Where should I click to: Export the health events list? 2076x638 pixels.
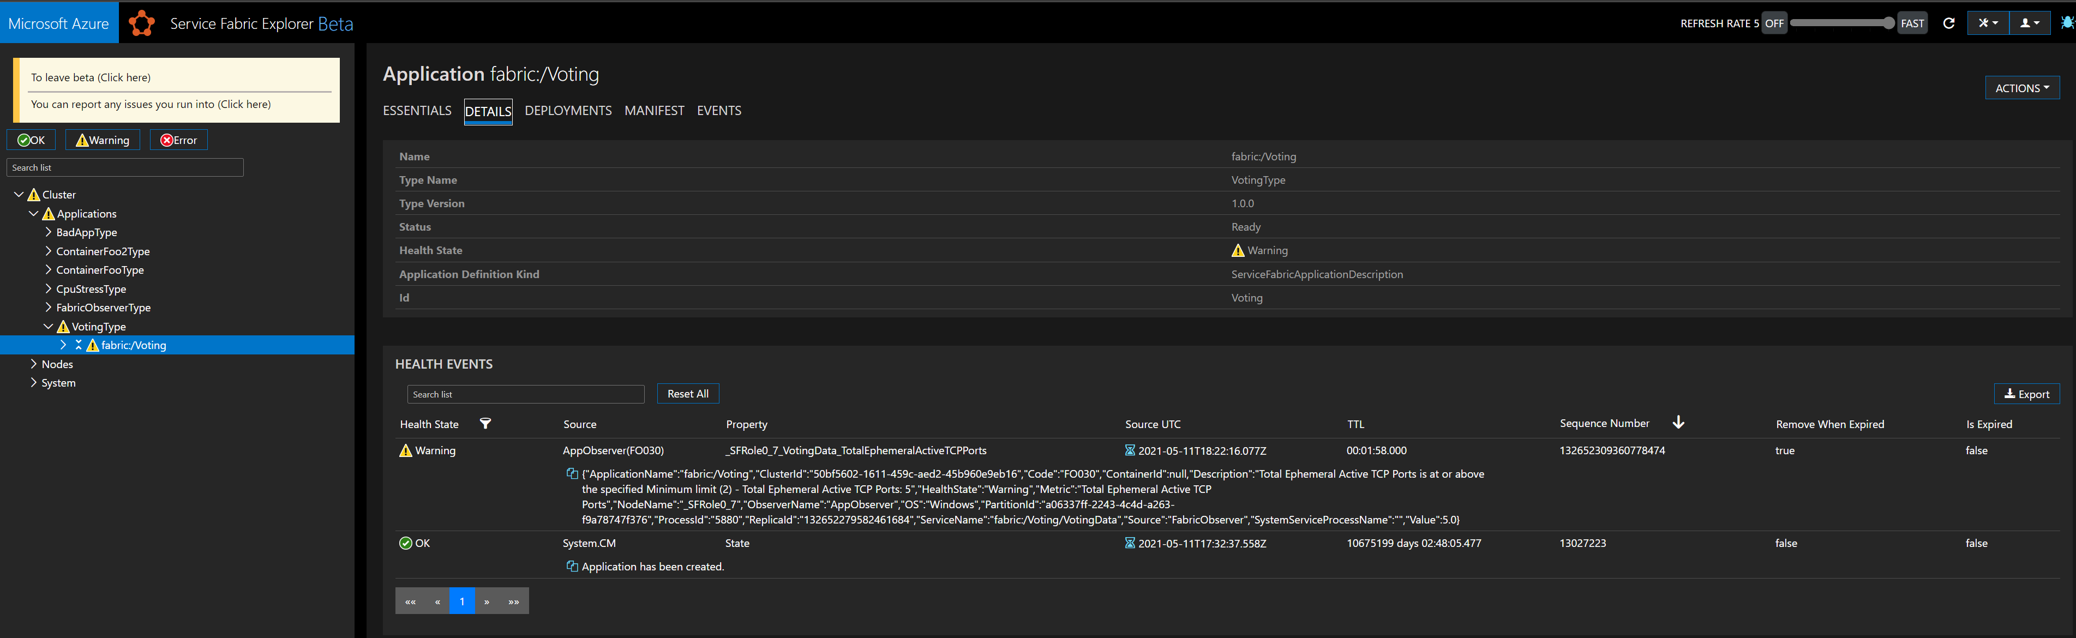click(2026, 394)
